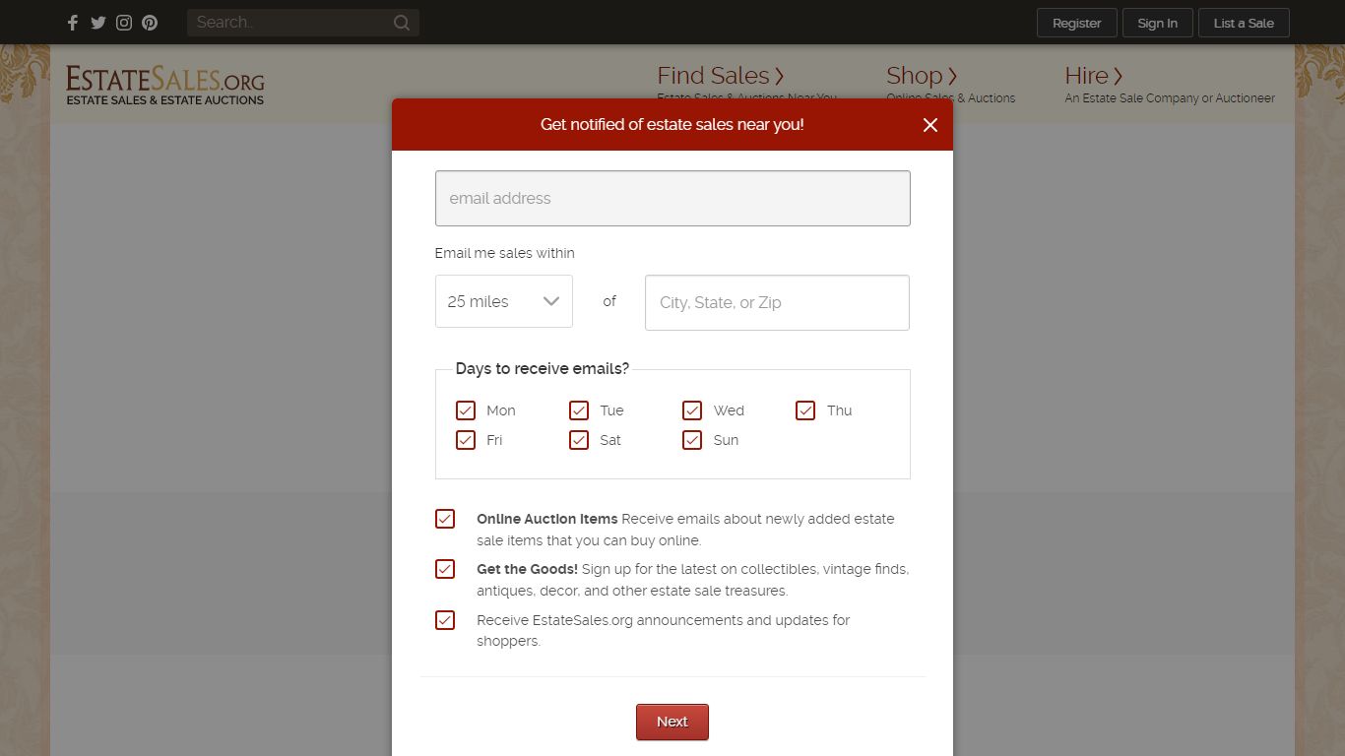Click the Sign In button
Image resolution: width=1345 pixels, height=756 pixels.
coord(1158,23)
